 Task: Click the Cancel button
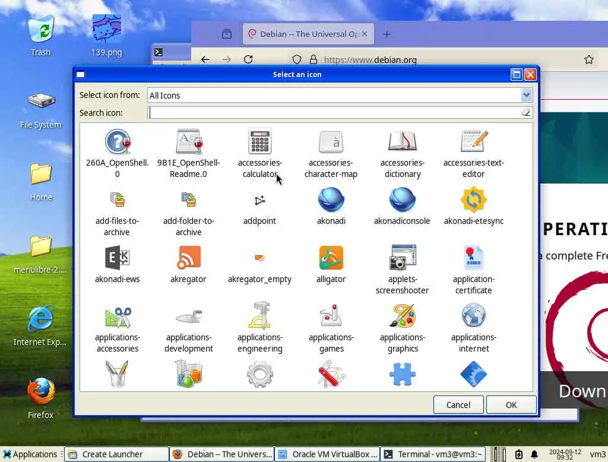click(x=458, y=405)
